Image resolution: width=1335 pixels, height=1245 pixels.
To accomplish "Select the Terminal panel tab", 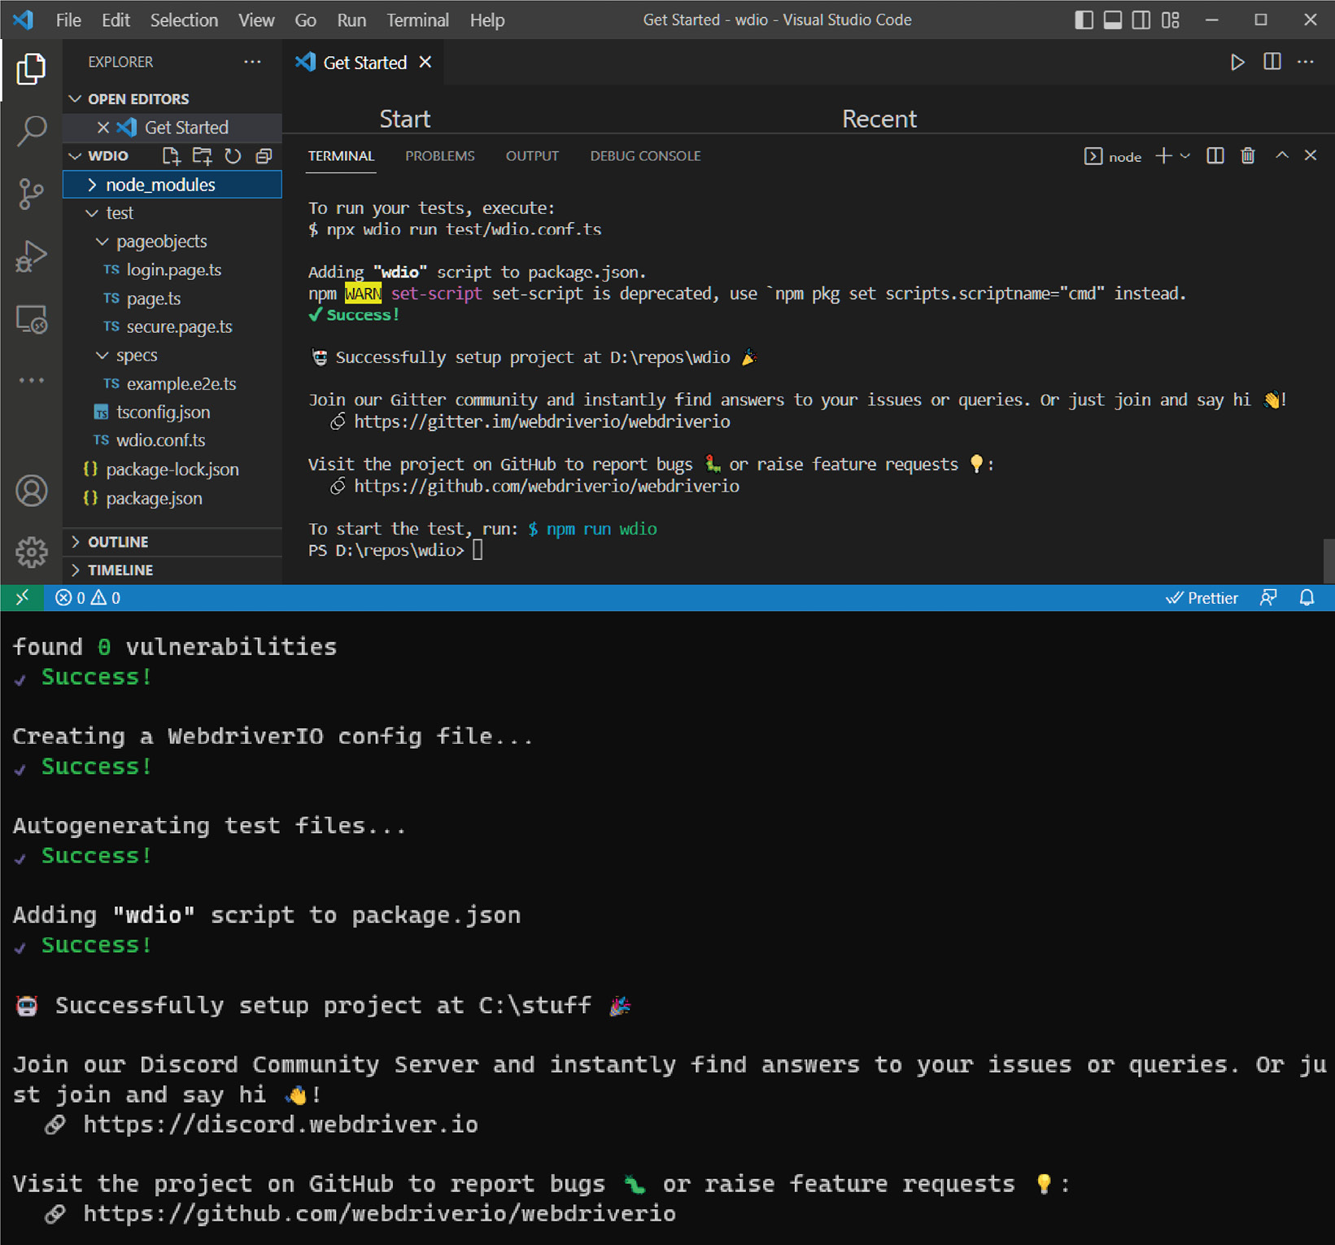I will coord(341,156).
